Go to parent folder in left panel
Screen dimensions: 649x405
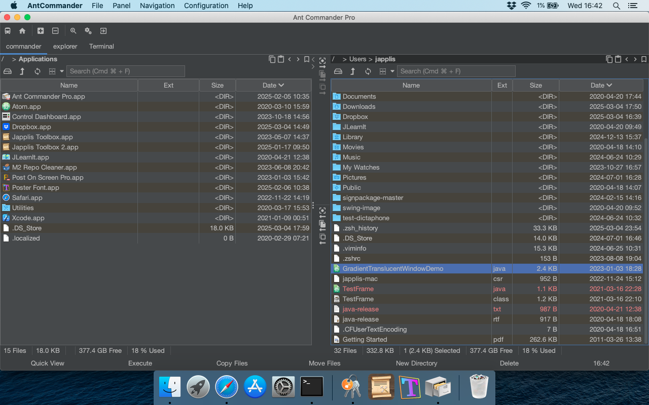[22, 71]
